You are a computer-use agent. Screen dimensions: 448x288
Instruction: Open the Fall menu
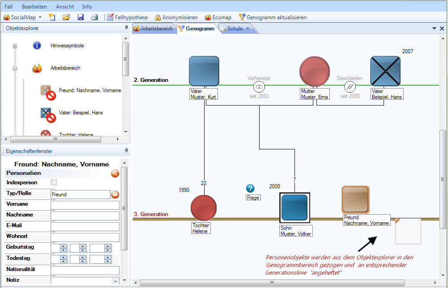click(9, 6)
